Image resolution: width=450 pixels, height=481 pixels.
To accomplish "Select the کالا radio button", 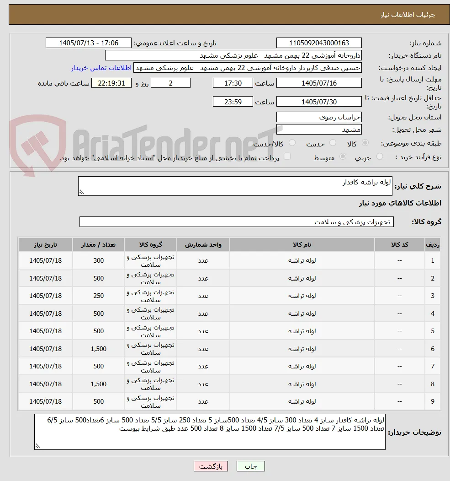I will click(x=365, y=143).
